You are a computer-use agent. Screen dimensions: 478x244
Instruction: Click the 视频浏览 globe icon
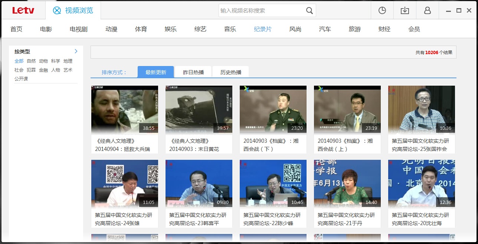click(x=57, y=10)
